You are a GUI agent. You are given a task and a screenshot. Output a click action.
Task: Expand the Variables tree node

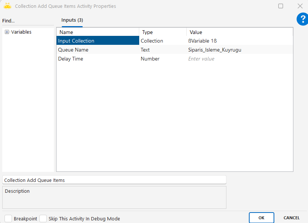point(7,32)
